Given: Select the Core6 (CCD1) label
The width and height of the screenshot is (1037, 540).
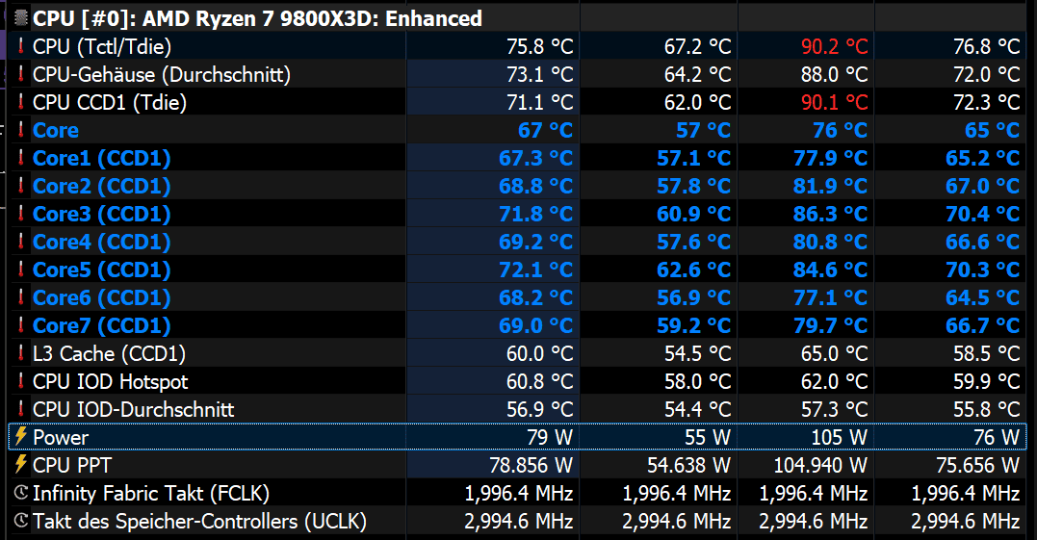Looking at the screenshot, I should coord(102,297).
